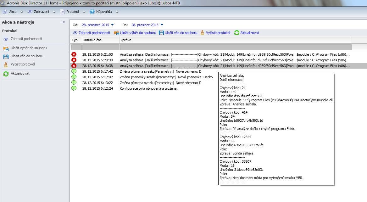Select the log entry dated 28.12.2015 6:20:38
Screen dimensions: 367x202
[211, 60]
